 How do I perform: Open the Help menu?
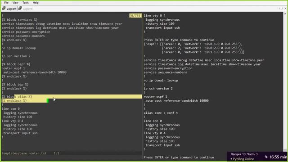(36, 3)
